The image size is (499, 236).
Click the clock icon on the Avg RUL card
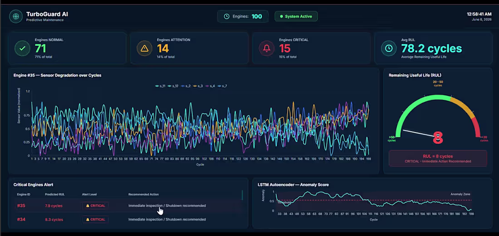389,48
